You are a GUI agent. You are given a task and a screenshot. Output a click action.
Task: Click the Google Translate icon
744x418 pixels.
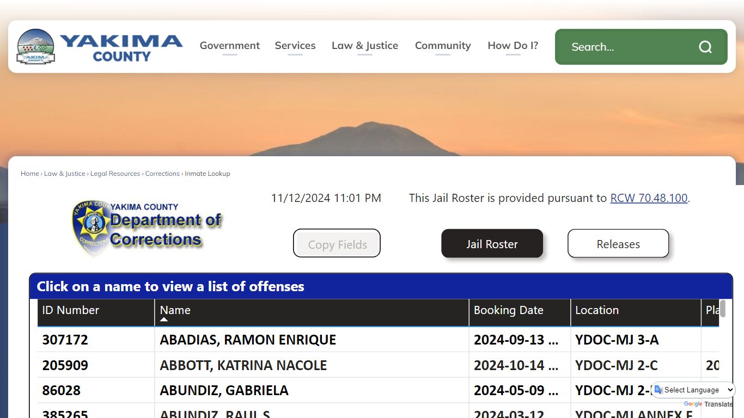click(x=658, y=390)
